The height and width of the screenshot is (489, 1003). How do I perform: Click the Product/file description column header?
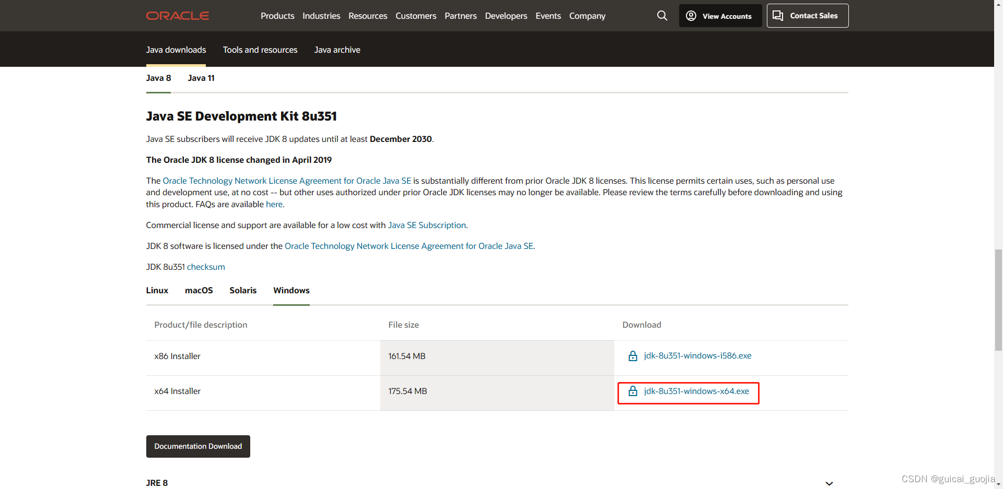click(201, 325)
